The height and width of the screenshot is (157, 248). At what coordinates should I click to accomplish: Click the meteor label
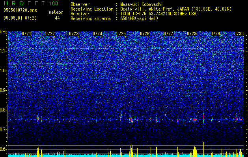tap(56, 12)
